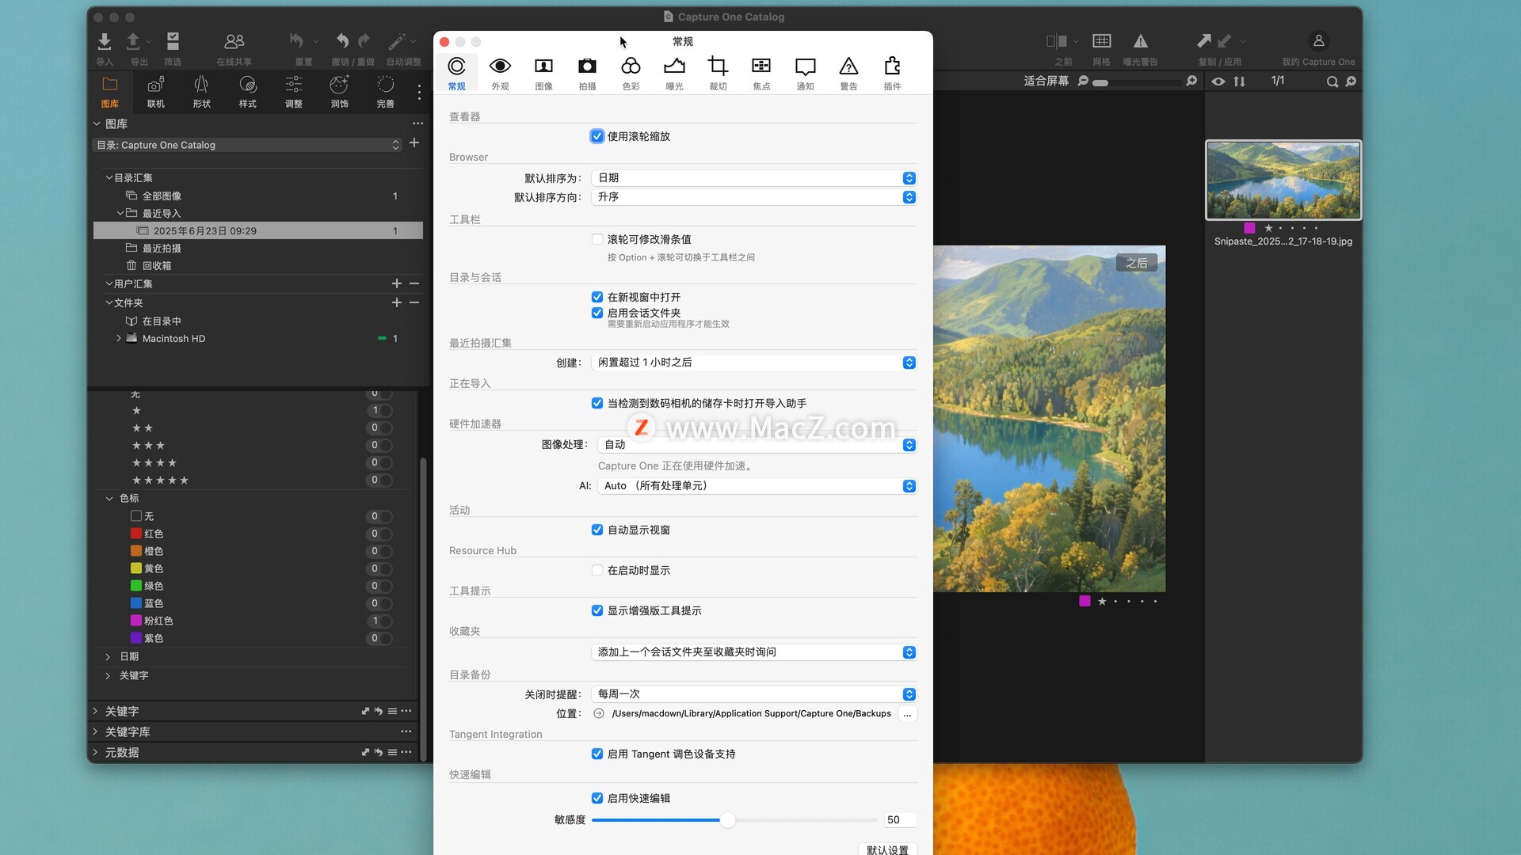Toggle 在新视窗中打开 checkbox
Screen dimensions: 1521x855
[x=597, y=297]
